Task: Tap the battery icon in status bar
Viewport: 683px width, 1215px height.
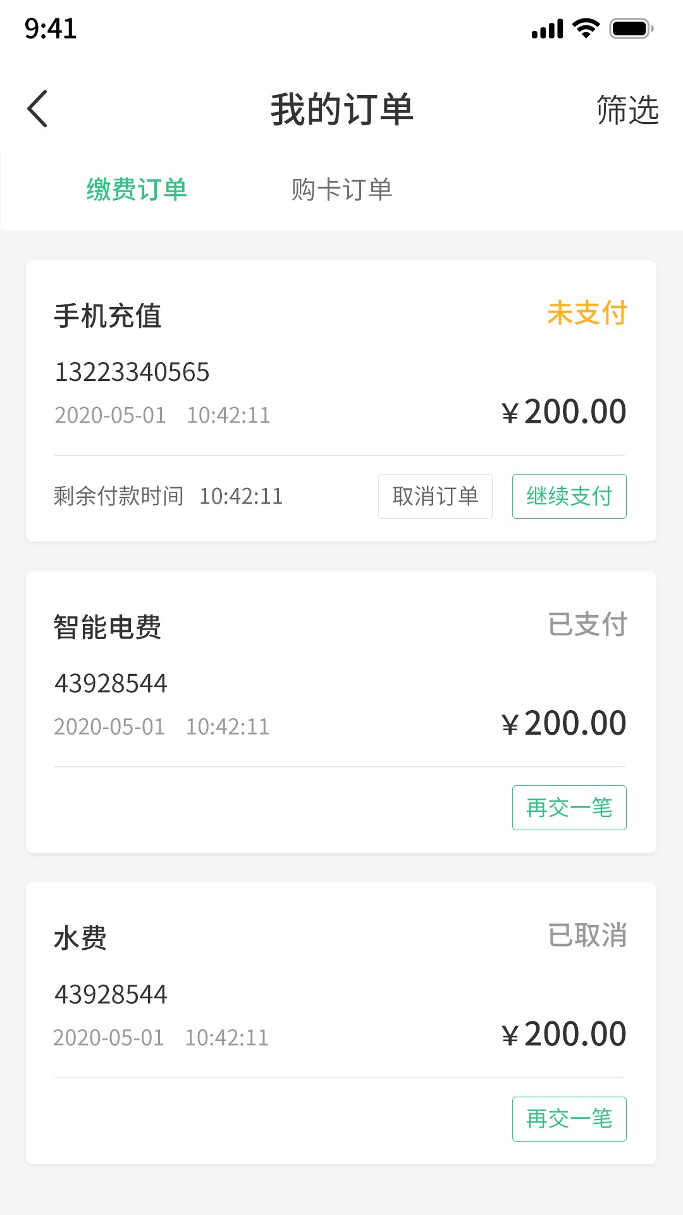Action: [x=631, y=28]
